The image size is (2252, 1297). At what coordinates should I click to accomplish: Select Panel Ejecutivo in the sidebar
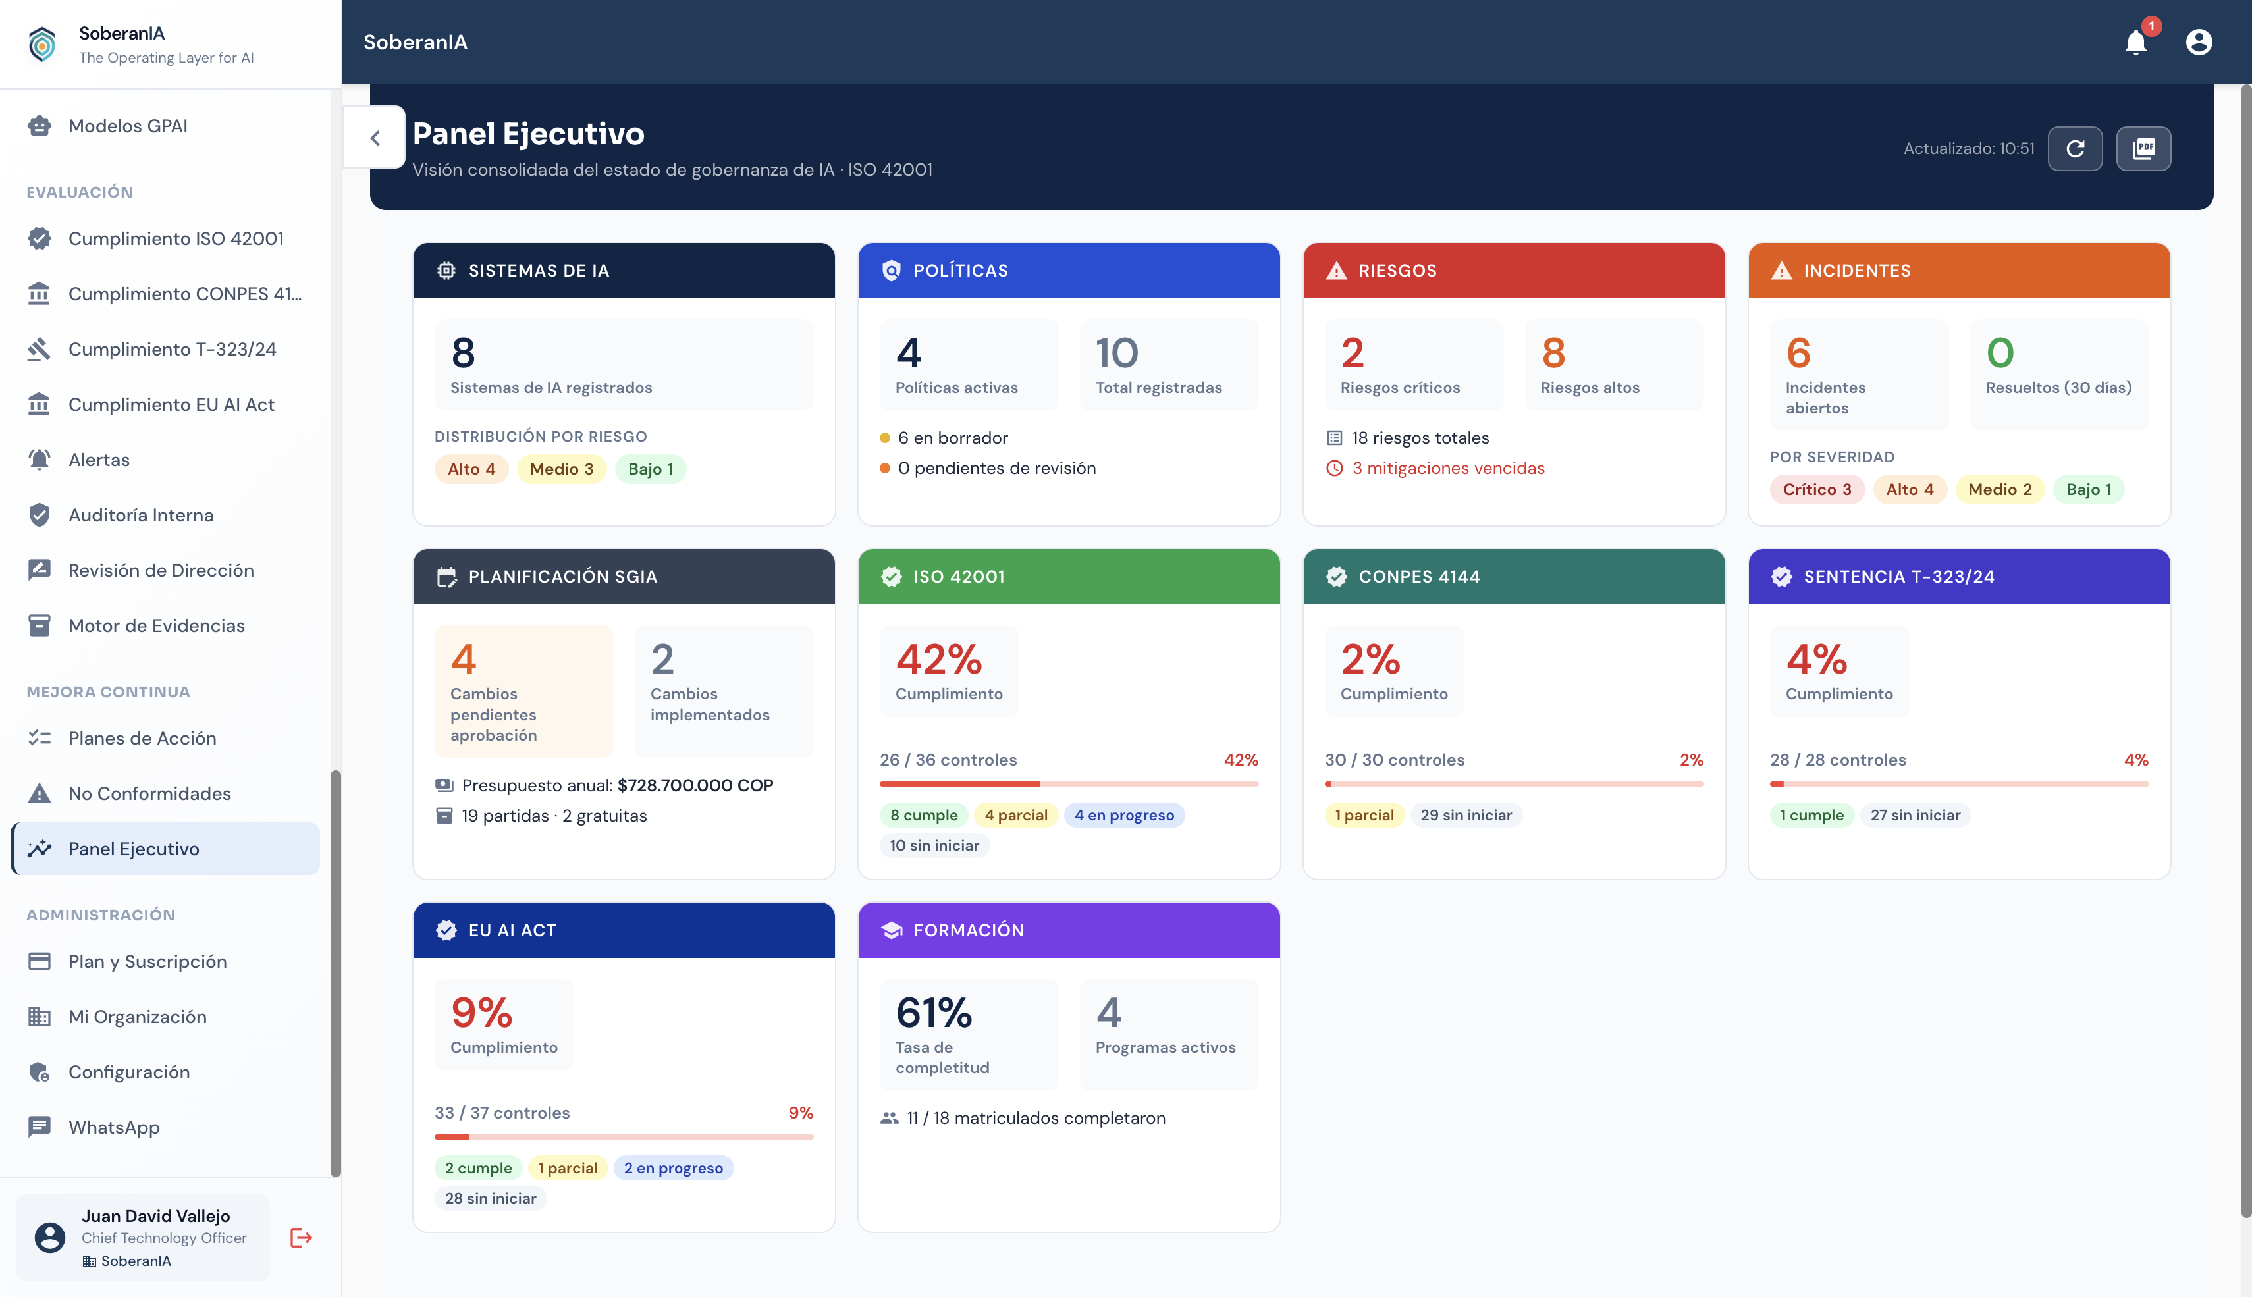click(166, 848)
